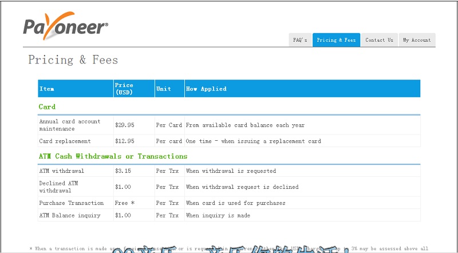Click the $29.95 price value
This screenshot has width=458, height=253.
[125, 125]
